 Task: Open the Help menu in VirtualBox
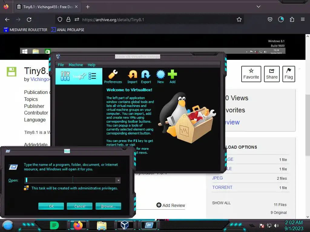coord(91,65)
